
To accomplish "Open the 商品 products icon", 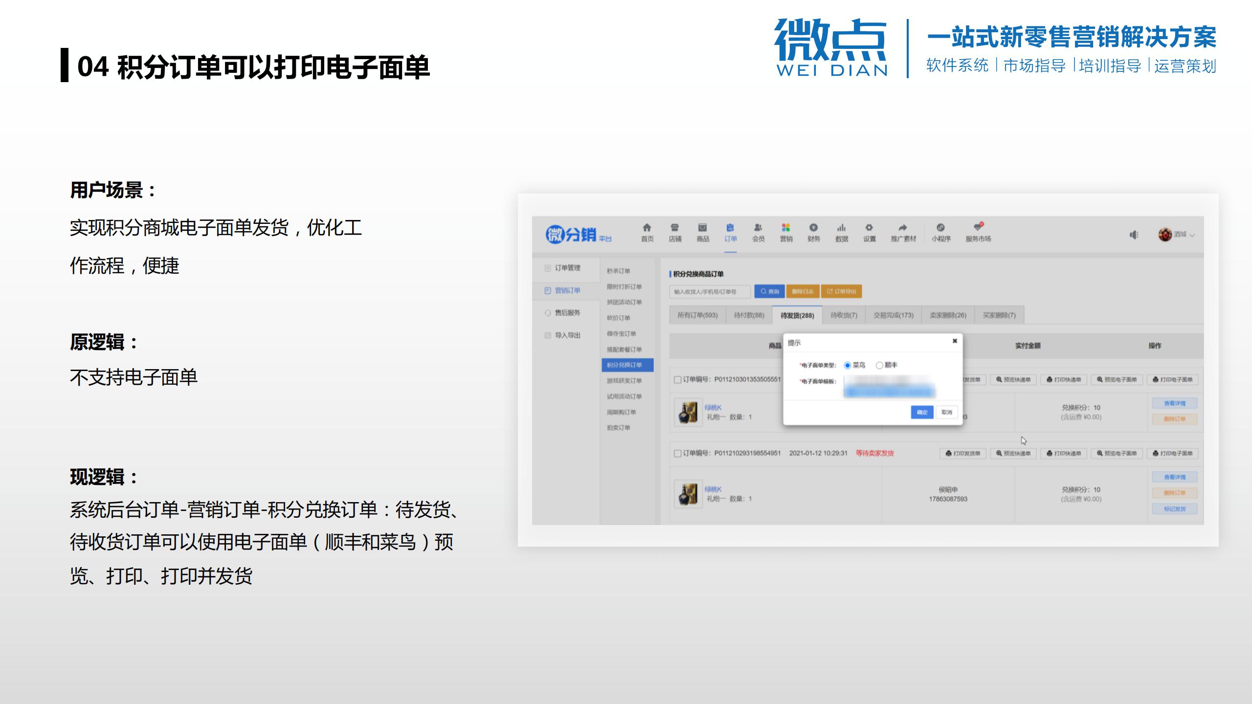I will [703, 228].
